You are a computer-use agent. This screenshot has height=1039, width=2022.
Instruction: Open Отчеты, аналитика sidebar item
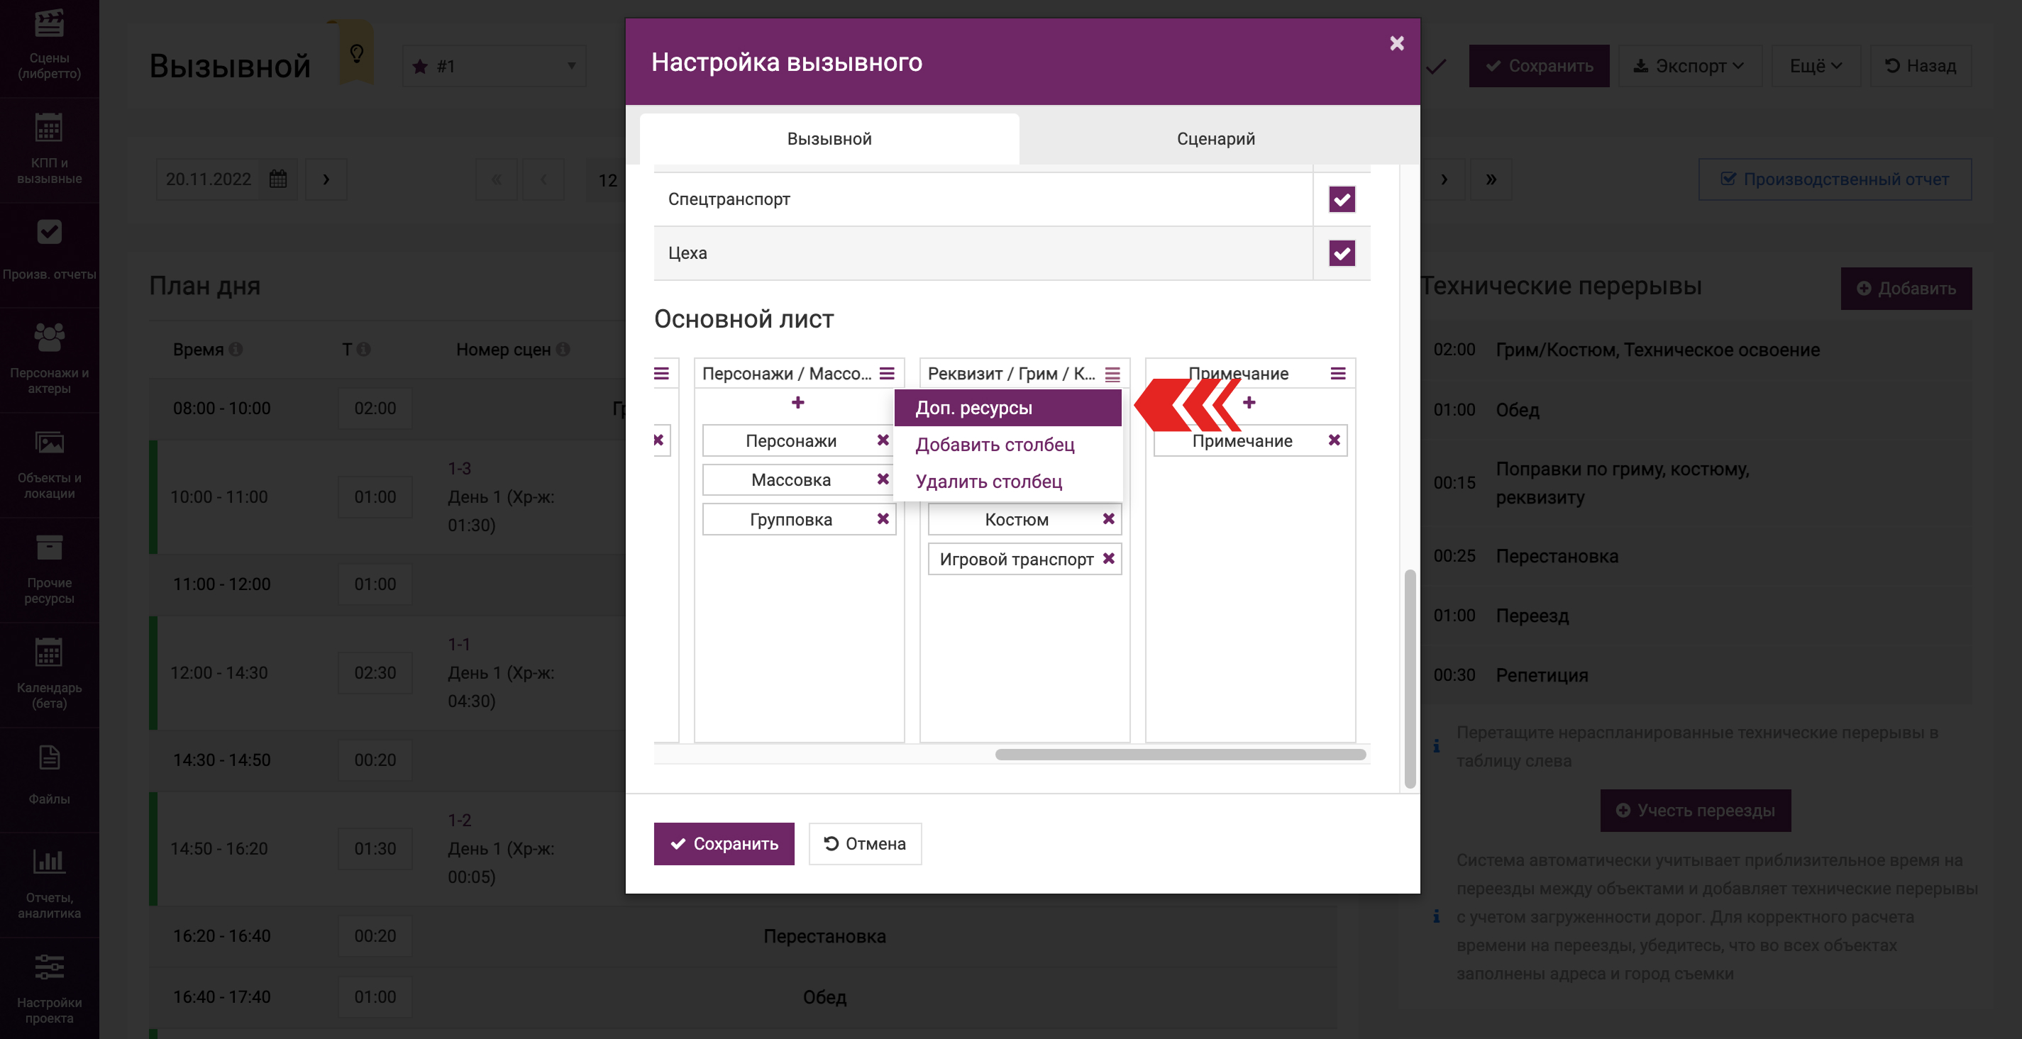tap(50, 884)
